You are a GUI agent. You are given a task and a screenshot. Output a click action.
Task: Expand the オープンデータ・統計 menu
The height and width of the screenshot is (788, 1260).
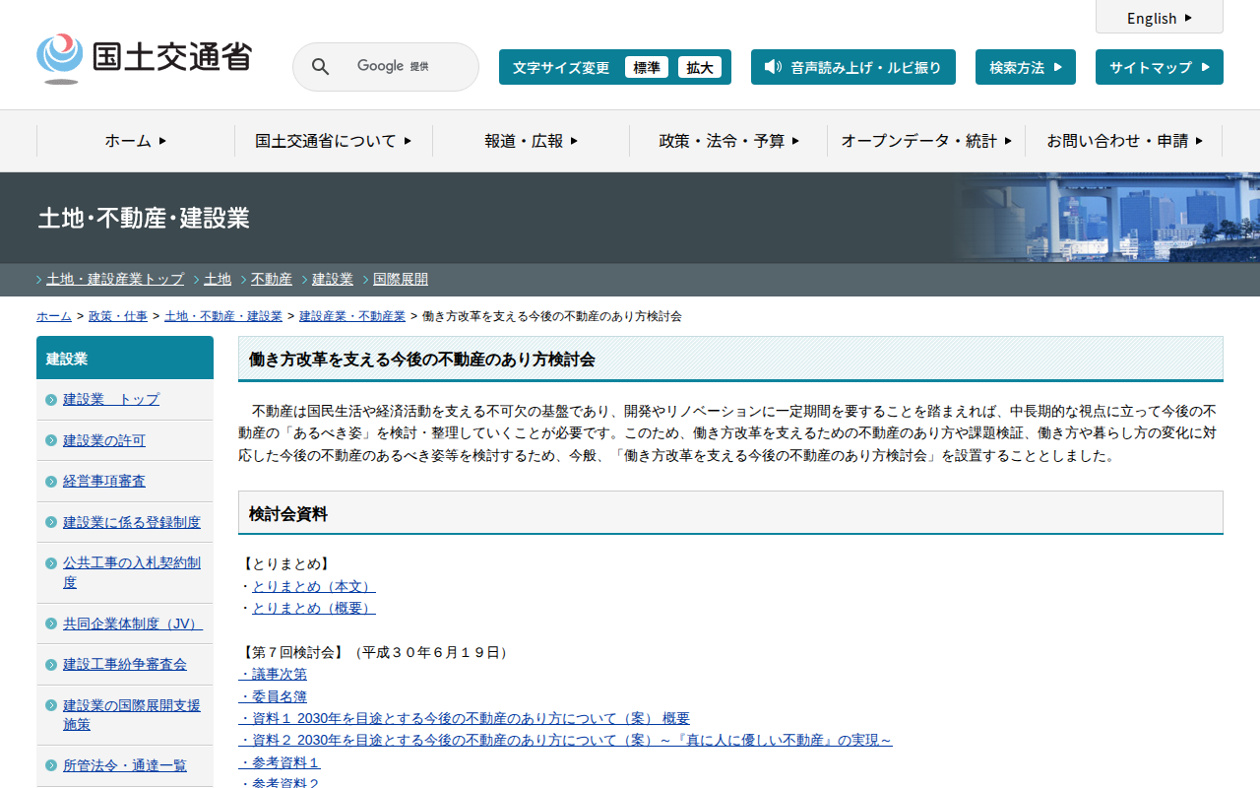click(x=925, y=141)
